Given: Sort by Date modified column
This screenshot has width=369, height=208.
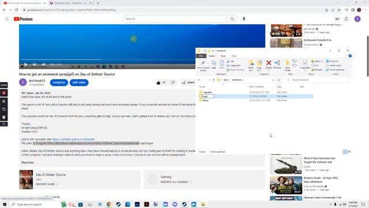Looking at the screenshot, I should [256, 87].
